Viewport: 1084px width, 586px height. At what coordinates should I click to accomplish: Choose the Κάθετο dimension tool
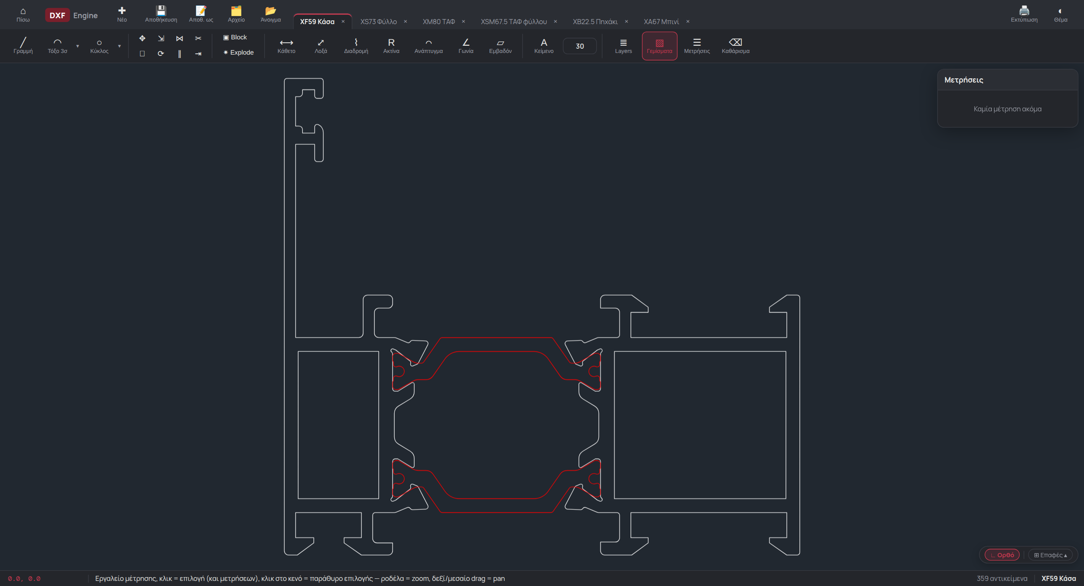(x=286, y=46)
